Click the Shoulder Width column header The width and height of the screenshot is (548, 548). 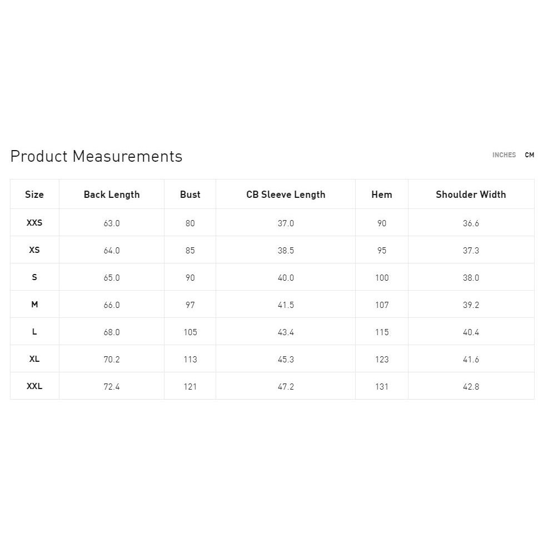(471, 195)
